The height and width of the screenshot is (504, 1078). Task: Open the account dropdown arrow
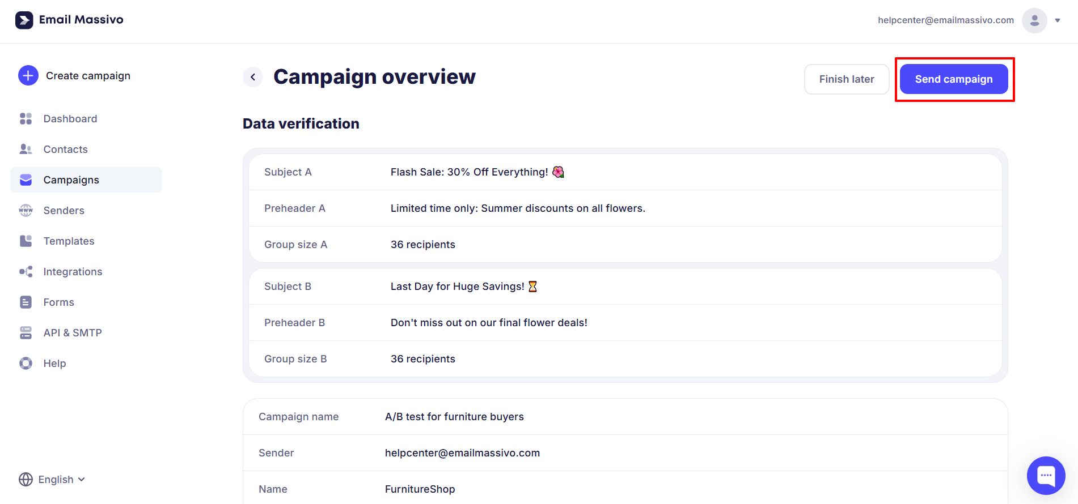tap(1058, 20)
